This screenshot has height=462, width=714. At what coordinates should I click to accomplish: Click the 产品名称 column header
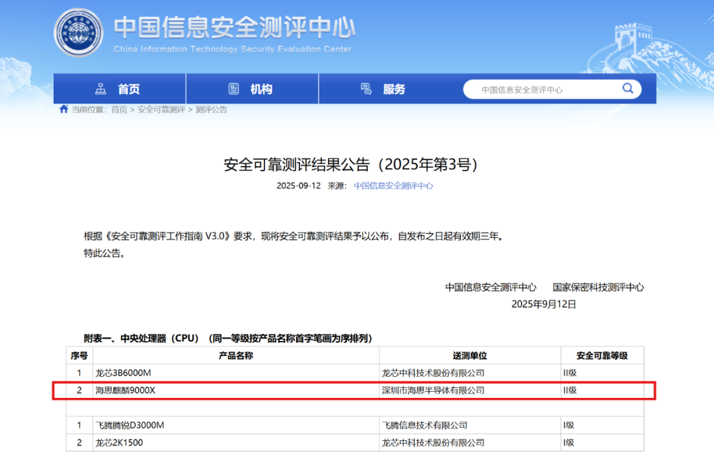click(236, 356)
